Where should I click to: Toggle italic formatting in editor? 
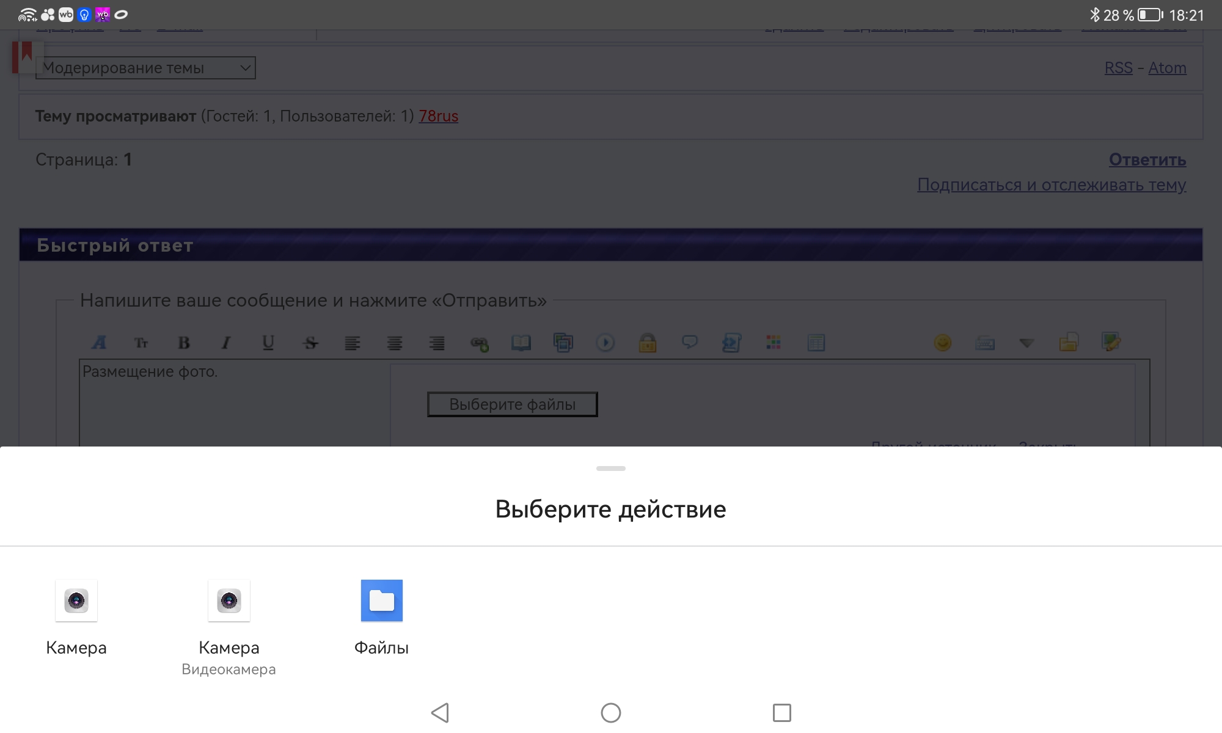click(226, 343)
